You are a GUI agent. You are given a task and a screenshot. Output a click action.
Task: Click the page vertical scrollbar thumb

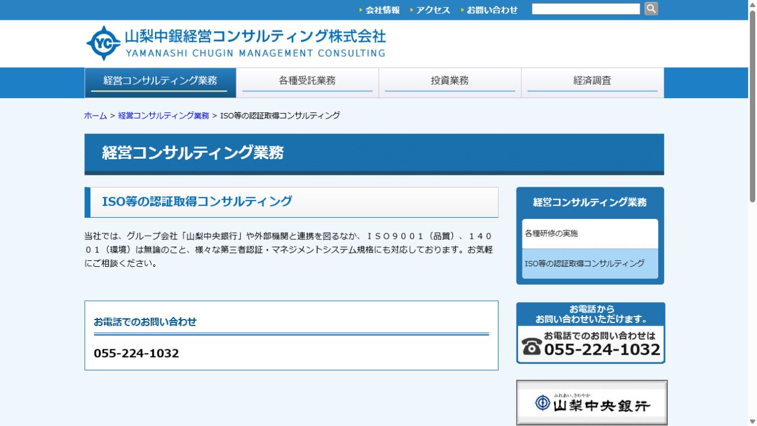[752, 107]
